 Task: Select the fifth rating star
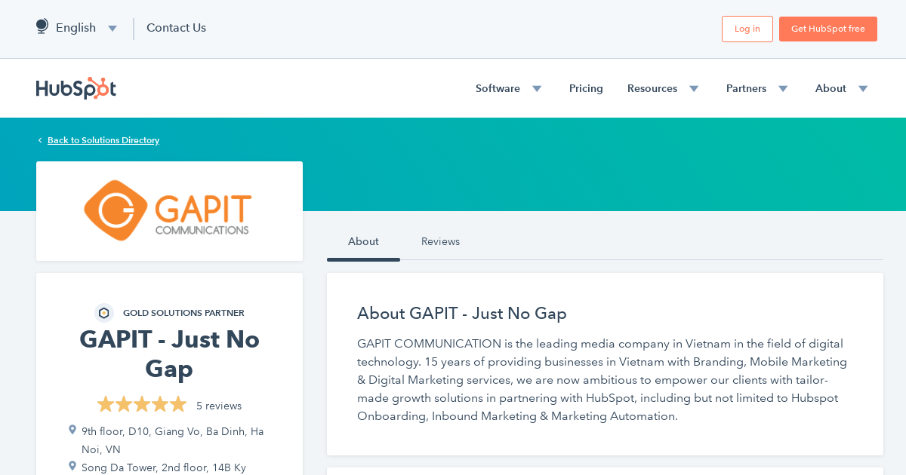click(x=178, y=404)
